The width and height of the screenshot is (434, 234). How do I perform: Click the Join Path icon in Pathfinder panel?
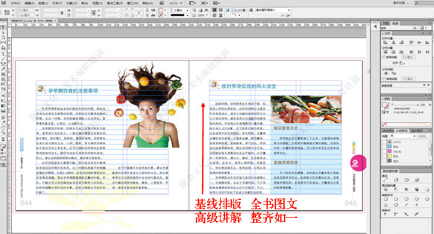(385, 179)
